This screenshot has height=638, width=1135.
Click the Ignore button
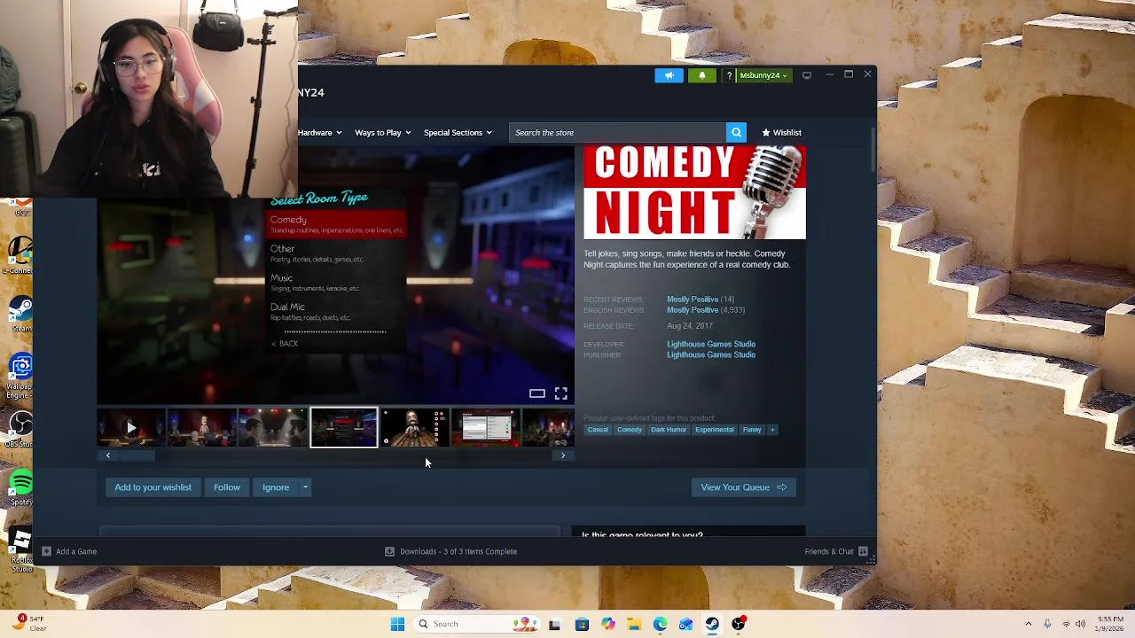(x=276, y=487)
